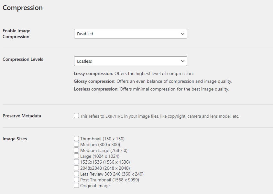Open the Enable Image Compression dropdown
Screen dimensions: 273x194
[130, 34]
